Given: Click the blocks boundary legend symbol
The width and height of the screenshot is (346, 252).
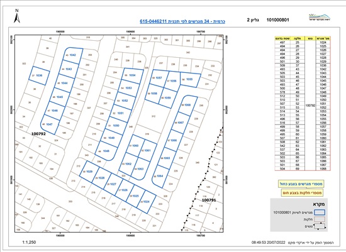Looking at the screenshot, I should pos(320,227).
